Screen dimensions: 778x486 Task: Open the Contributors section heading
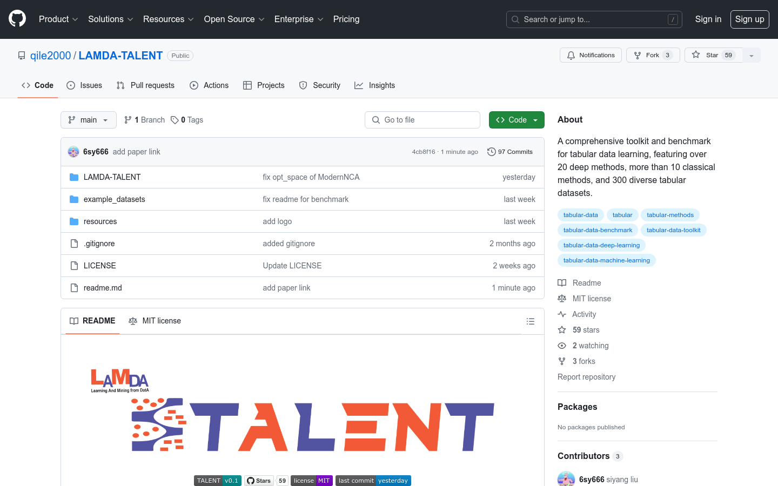point(590,456)
